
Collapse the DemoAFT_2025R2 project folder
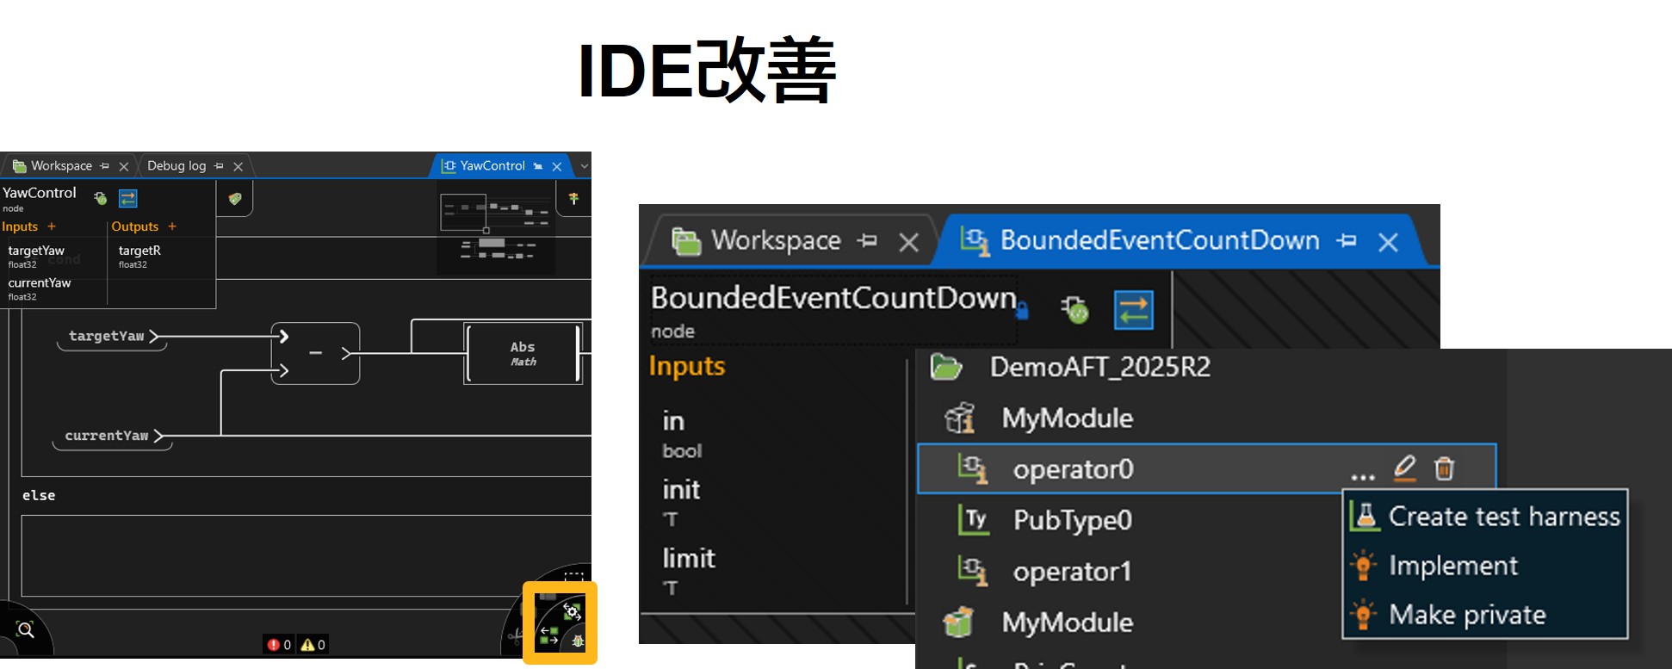(x=945, y=368)
